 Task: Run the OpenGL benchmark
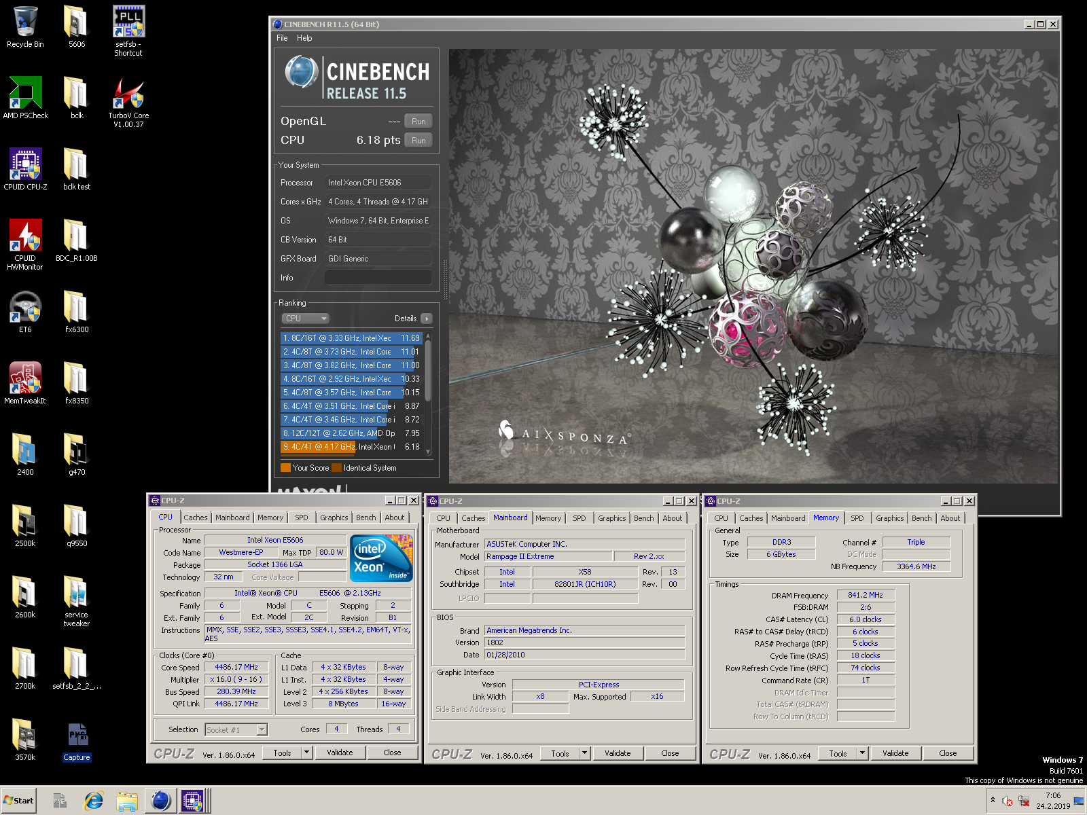click(x=418, y=122)
